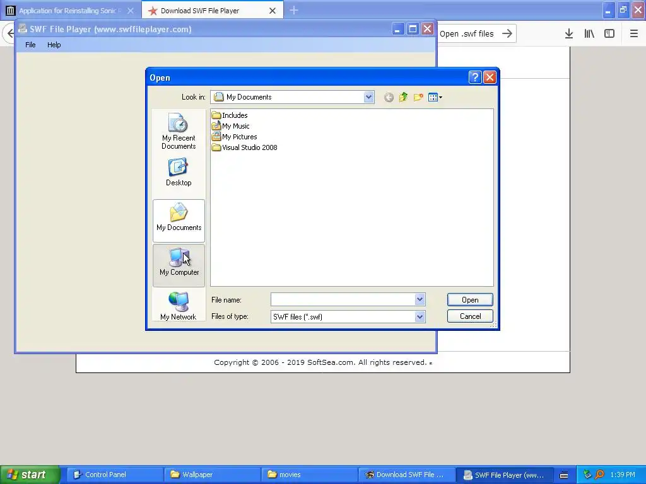
Task: Switch to Control Panel taskbar item
Action: coord(115,475)
